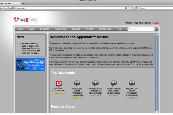173x115 pixels.
Task: Open the Projects menu item
Action: pos(44,29)
